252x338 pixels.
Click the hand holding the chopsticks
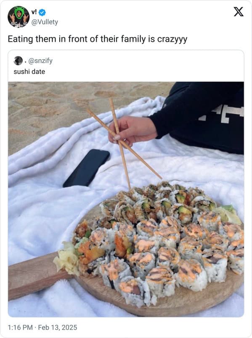(133, 131)
